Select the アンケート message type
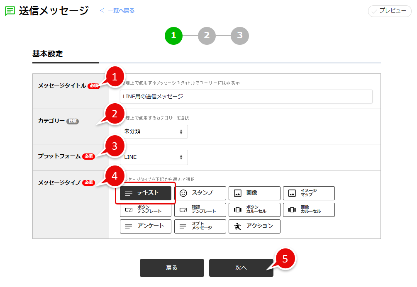 [x=146, y=226]
